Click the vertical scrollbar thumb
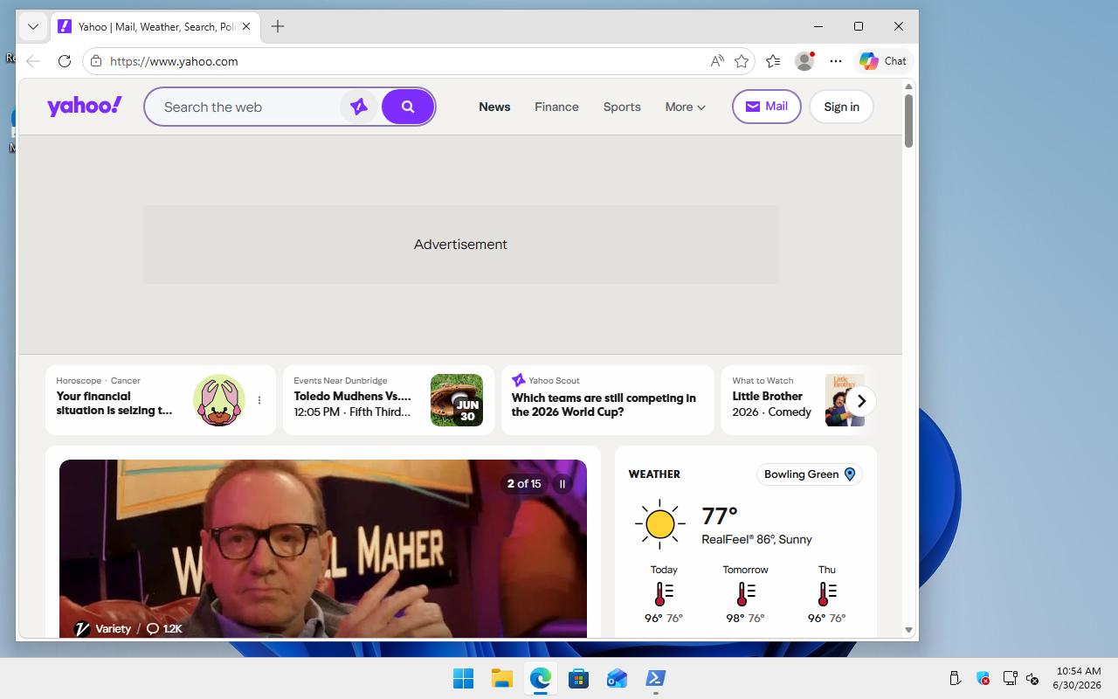Image resolution: width=1118 pixels, height=699 pixels. 908,121
